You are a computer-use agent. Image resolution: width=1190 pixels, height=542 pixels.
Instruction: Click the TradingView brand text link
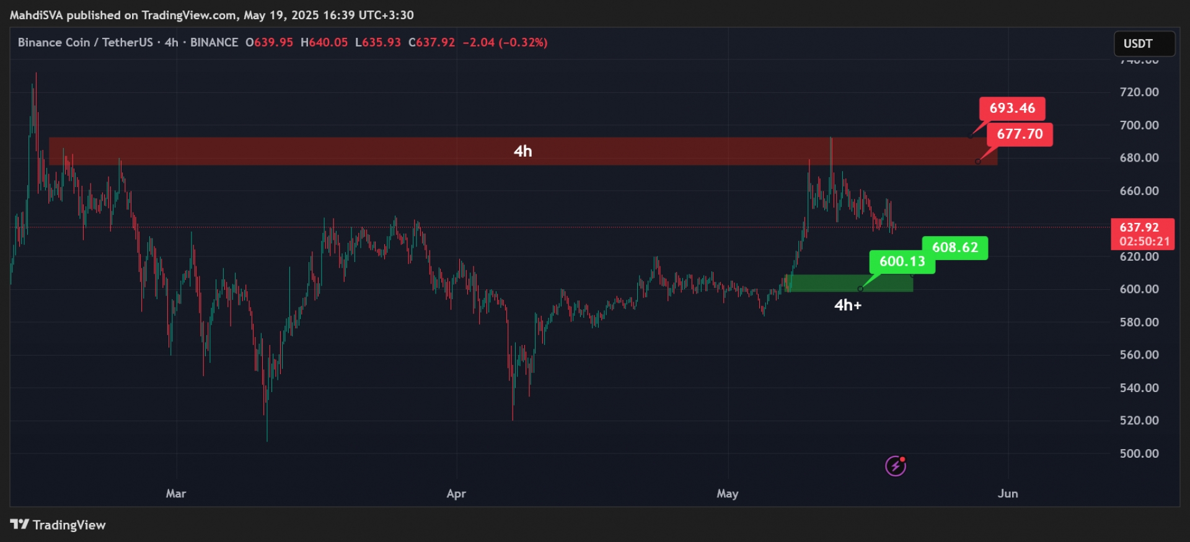[x=69, y=525]
